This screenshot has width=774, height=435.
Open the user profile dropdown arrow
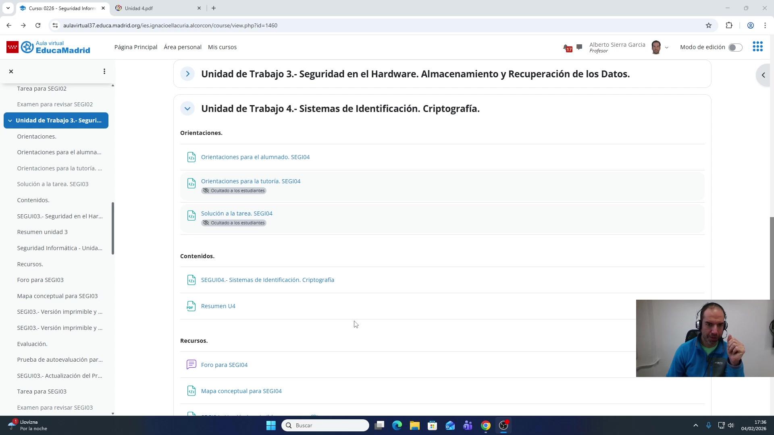[666, 48]
